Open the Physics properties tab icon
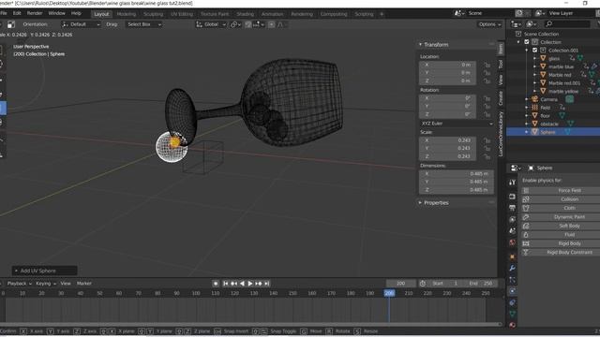Image resolution: width=600 pixels, height=337 pixels. [x=512, y=291]
